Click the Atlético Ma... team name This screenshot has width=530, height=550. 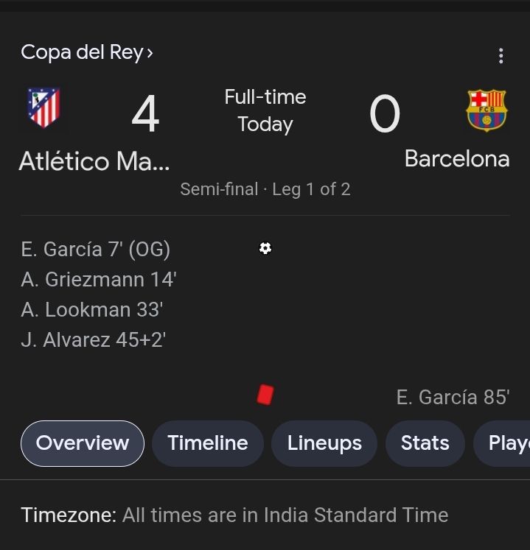coord(94,161)
